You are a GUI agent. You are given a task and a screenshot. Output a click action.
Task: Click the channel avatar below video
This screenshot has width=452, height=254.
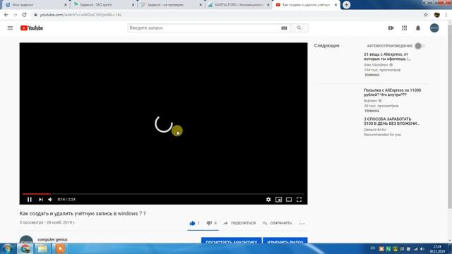[x=26, y=239]
